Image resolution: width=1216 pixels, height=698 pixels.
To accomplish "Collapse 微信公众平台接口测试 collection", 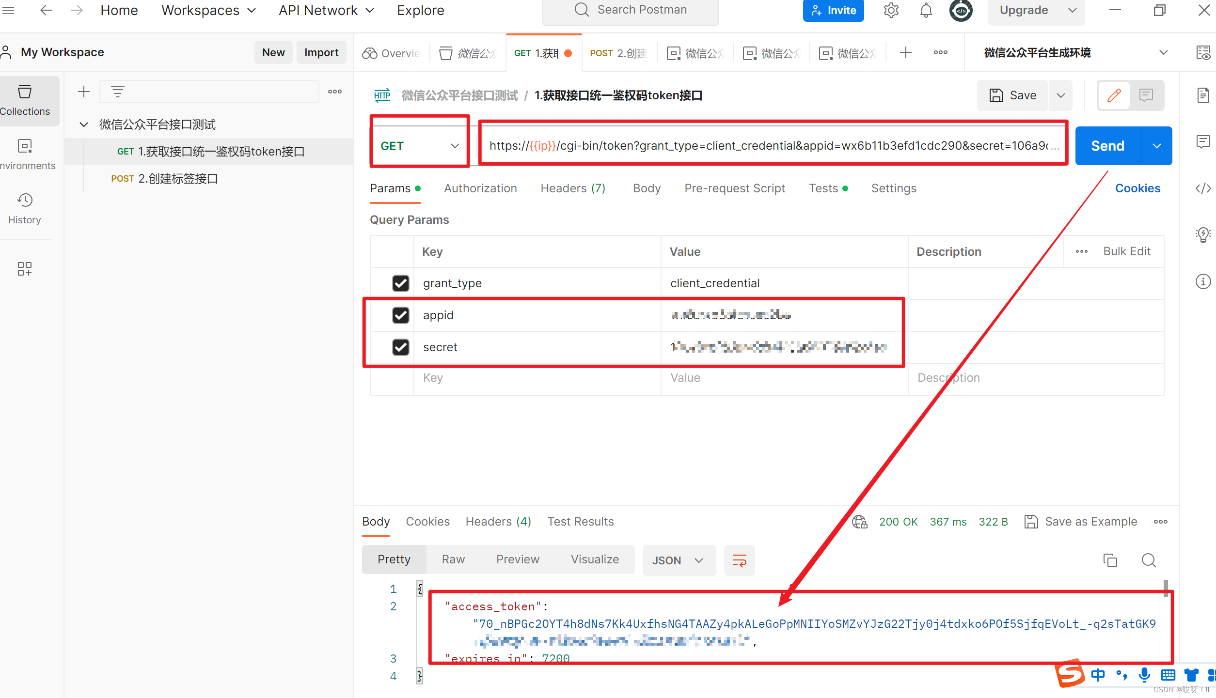I will (x=84, y=124).
